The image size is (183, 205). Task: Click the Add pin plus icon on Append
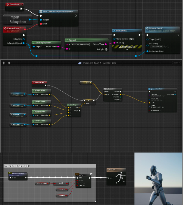[x=106, y=49]
